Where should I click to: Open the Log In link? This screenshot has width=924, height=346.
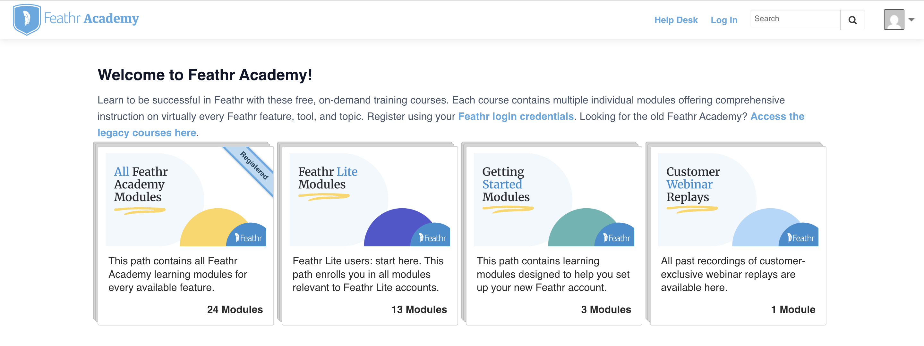pos(723,20)
